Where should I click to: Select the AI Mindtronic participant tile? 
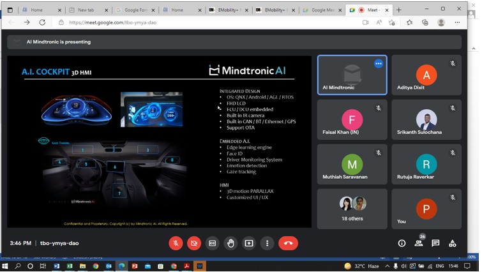click(352, 75)
